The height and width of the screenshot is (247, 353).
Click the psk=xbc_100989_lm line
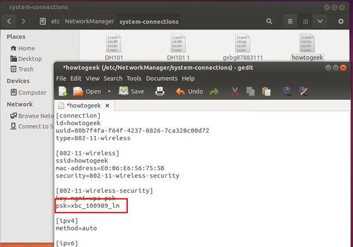(88, 206)
